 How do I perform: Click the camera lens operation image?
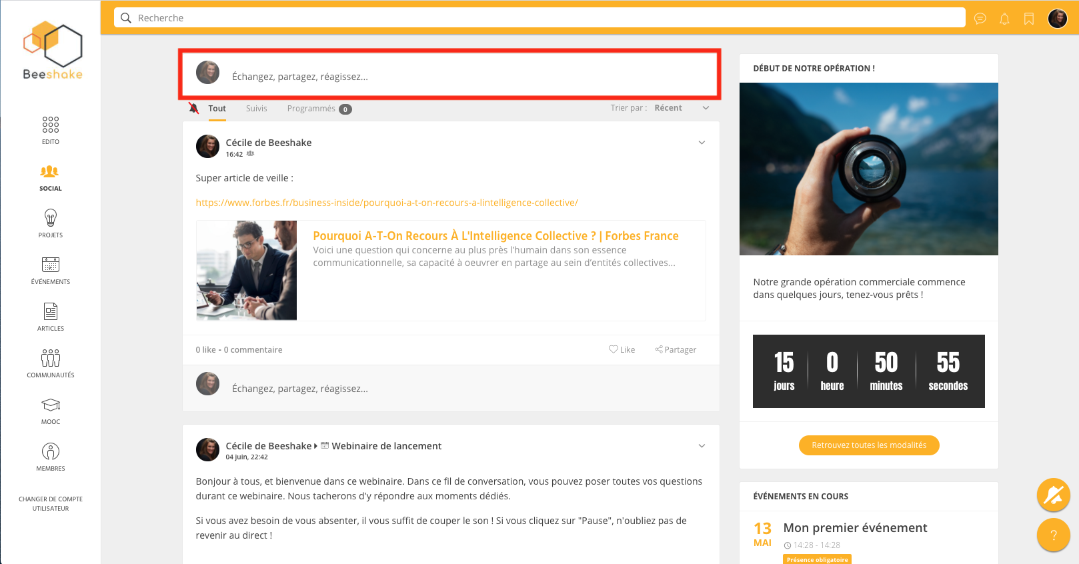click(869, 169)
